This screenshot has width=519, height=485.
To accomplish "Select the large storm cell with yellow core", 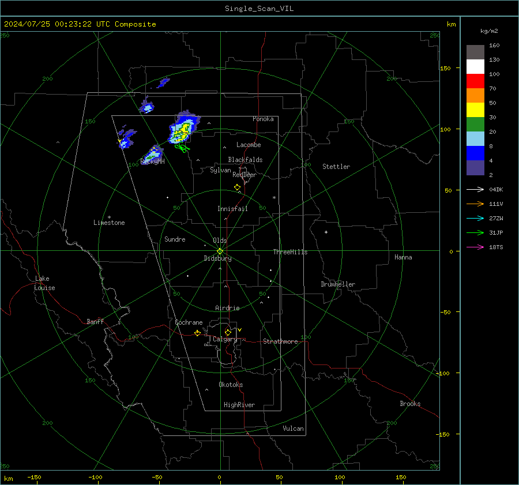I will pyautogui.click(x=184, y=129).
